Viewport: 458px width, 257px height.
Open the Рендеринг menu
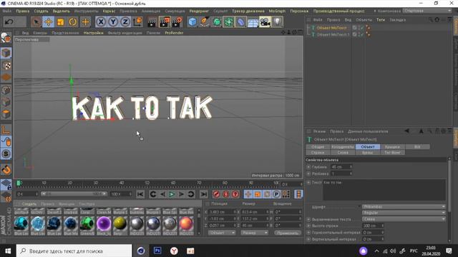pos(199,11)
